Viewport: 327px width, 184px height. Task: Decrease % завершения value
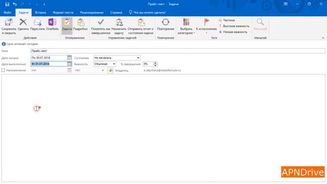[155, 65]
